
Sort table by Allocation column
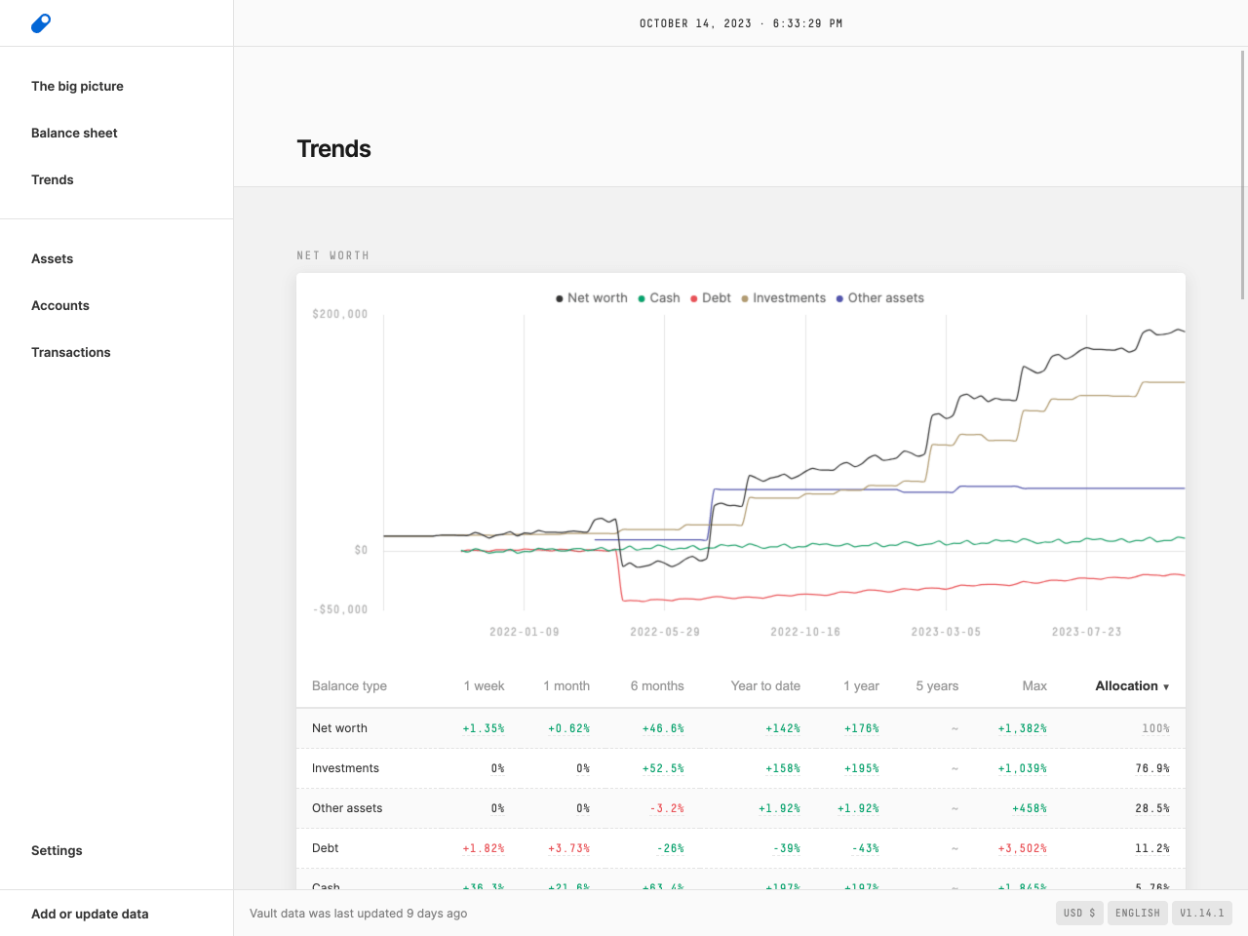1132,686
